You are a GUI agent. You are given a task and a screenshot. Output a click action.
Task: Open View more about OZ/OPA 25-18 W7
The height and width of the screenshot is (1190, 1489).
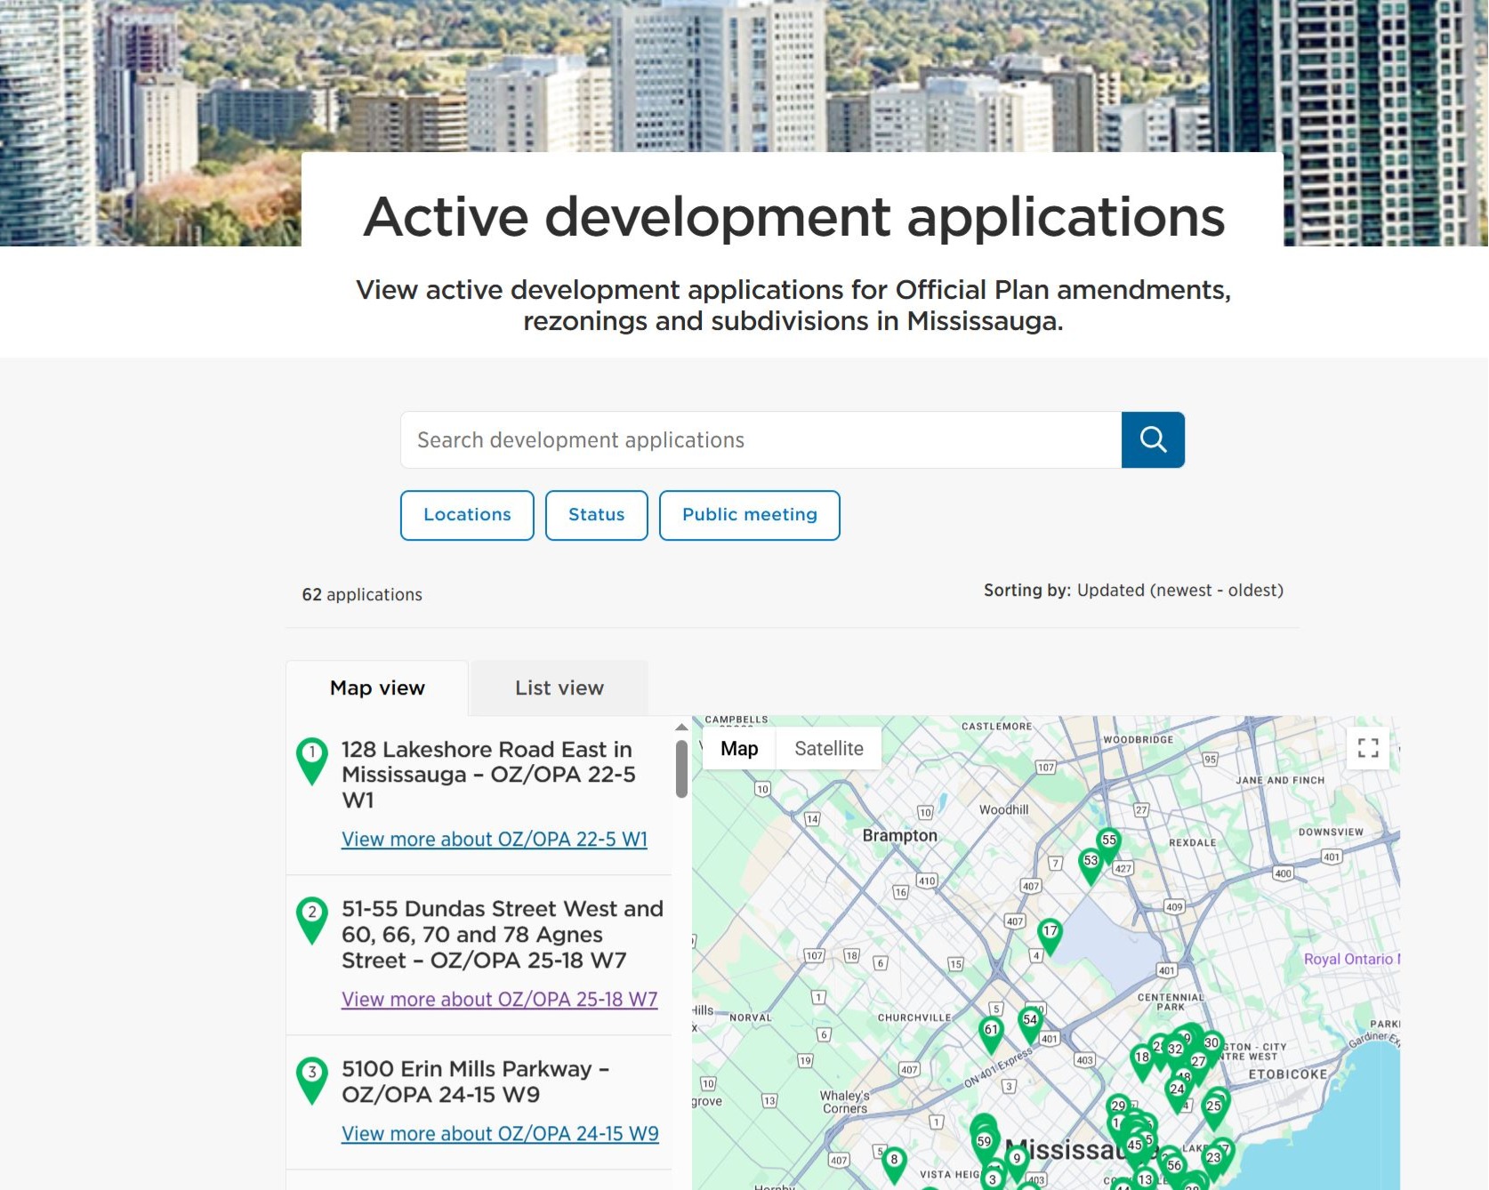(499, 1000)
